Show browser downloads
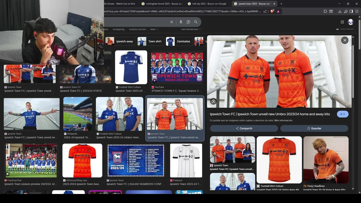This screenshot has height=203, width=361. click(340, 11)
